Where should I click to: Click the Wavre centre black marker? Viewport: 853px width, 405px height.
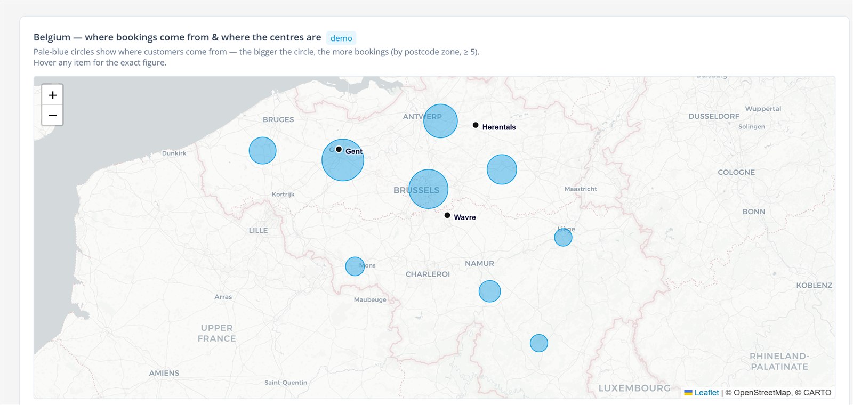(x=447, y=215)
